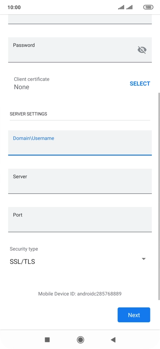Focus the Domain\Username input field
Image resolution: width=160 pixels, height=349 pixels.
coord(80,143)
